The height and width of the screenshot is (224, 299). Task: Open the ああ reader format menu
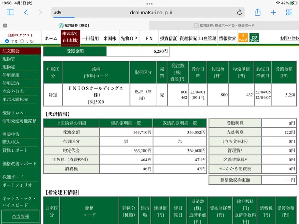pos(57,13)
